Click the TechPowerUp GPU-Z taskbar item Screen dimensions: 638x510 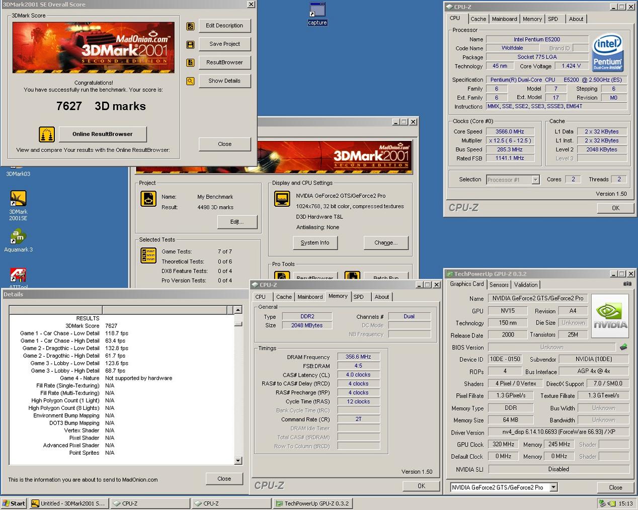pos(312,503)
